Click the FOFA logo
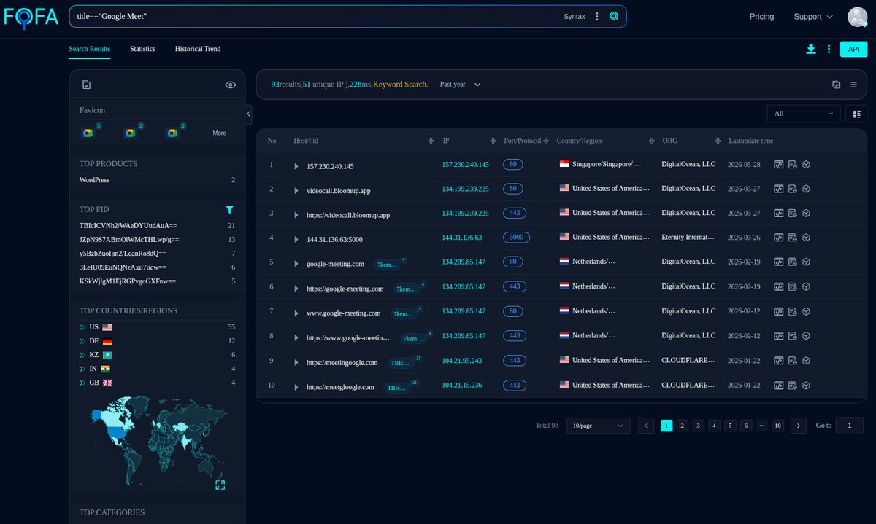The width and height of the screenshot is (876, 524). [x=31, y=17]
